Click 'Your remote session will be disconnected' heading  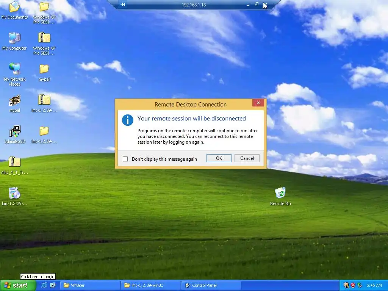(x=191, y=119)
